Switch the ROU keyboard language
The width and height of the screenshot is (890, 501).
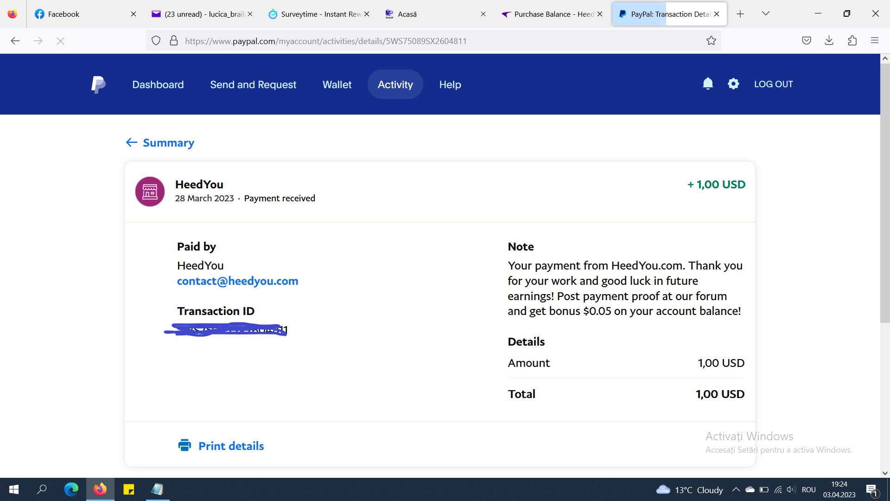click(808, 490)
